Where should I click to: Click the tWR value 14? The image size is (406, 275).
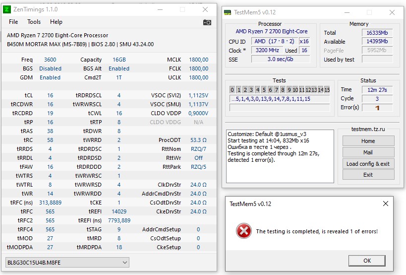[x=50, y=194]
